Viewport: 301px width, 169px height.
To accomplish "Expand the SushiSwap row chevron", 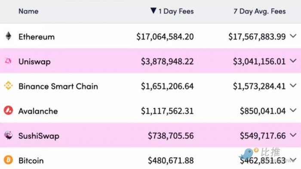I will tap(293, 135).
